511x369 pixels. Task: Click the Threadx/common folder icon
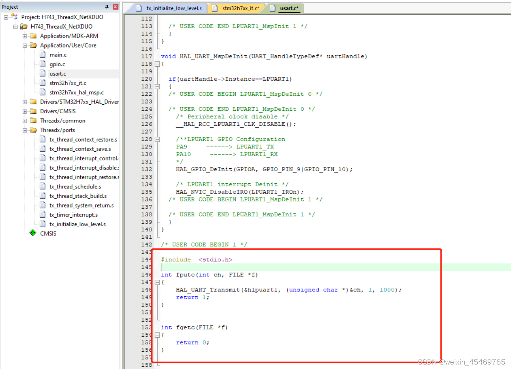pos(33,120)
